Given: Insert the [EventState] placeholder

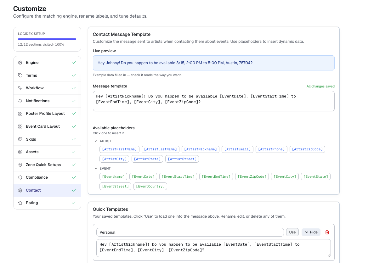Looking at the screenshot, I should click(x=316, y=177).
